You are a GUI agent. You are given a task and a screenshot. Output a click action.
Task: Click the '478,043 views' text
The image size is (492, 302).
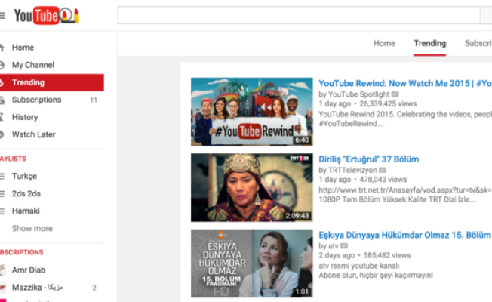pos(383,180)
